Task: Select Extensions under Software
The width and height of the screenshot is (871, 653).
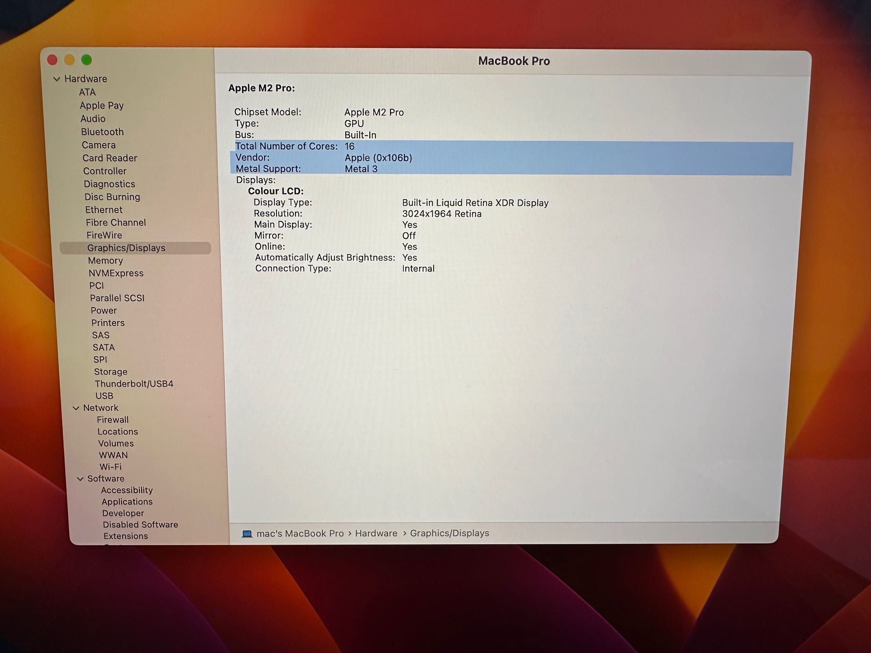Action: (x=126, y=536)
